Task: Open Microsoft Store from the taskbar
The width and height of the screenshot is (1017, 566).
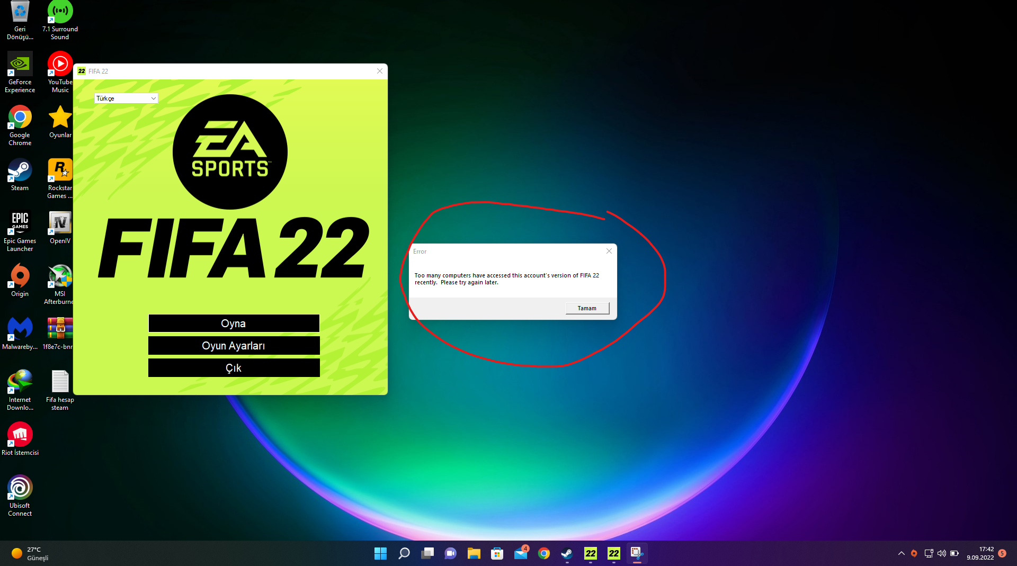Action: click(x=497, y=553)
